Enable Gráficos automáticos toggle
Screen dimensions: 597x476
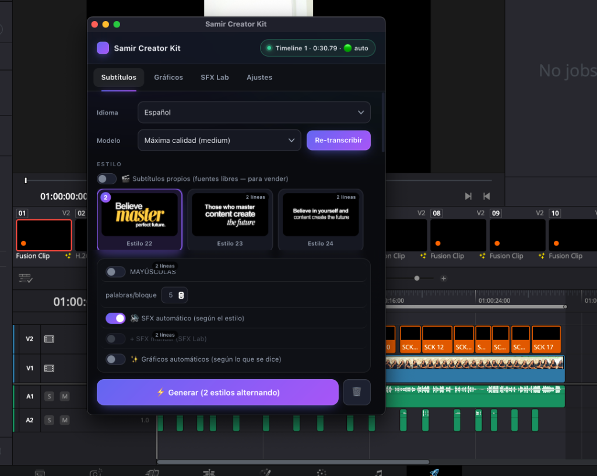coord(115,359)
